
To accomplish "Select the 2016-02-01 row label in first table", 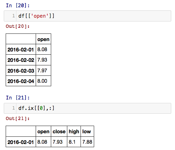I will coord(21,50).
